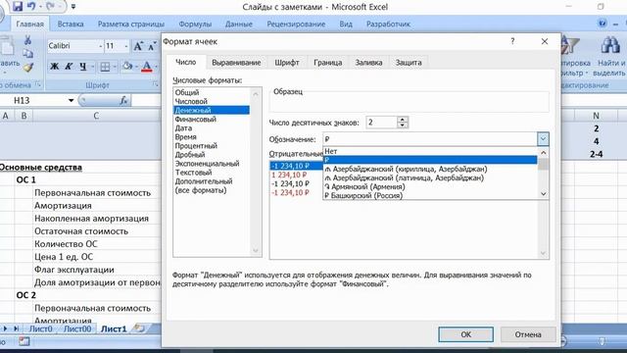The image size is (627, 353).
Task: Insert new worksheet tab icon
Action: [139, 328]
